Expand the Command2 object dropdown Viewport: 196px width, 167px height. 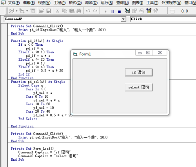click(x=123, y=19)
